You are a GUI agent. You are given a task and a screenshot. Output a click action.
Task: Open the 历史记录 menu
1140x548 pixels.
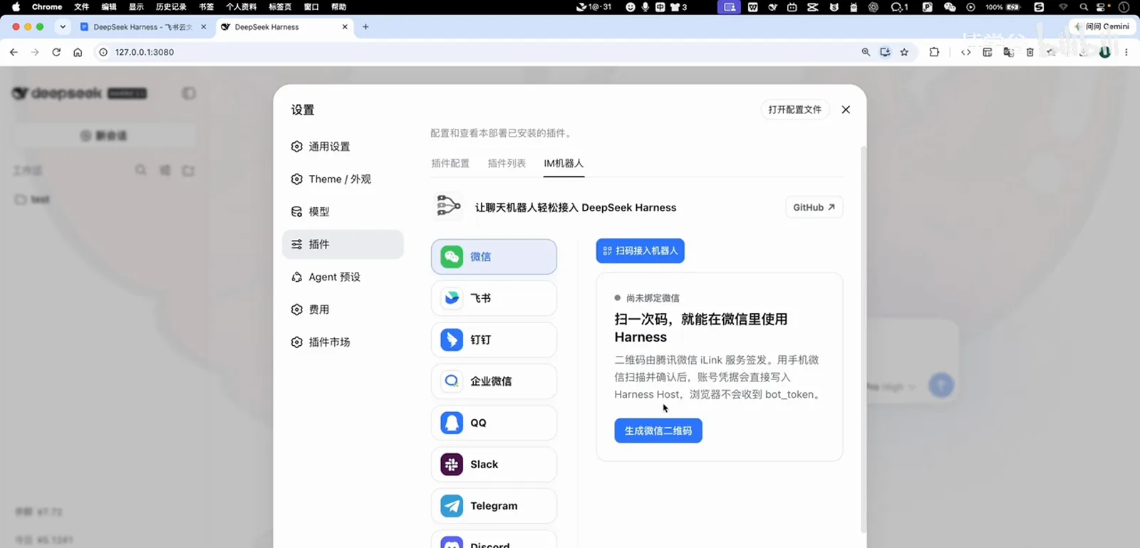tap(171, 7)
